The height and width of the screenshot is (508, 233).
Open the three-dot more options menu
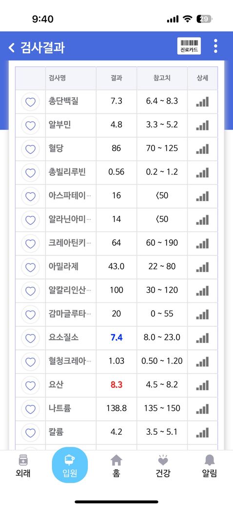[215, 46]
